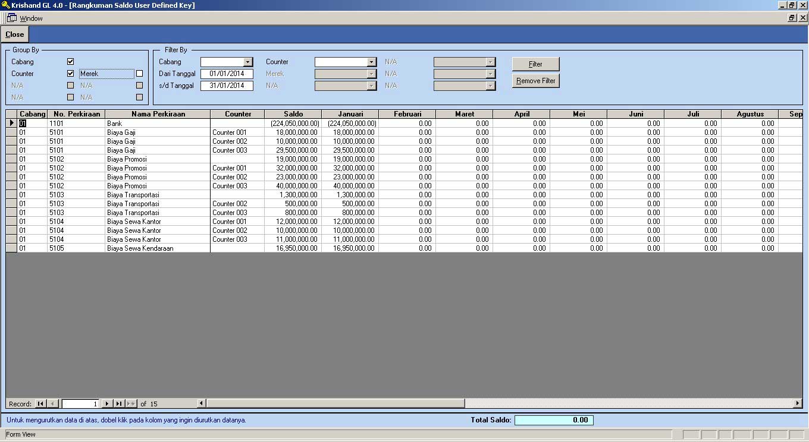Click the Agustus column header
This screenshot has width=809, height=442.
(750, 114)
